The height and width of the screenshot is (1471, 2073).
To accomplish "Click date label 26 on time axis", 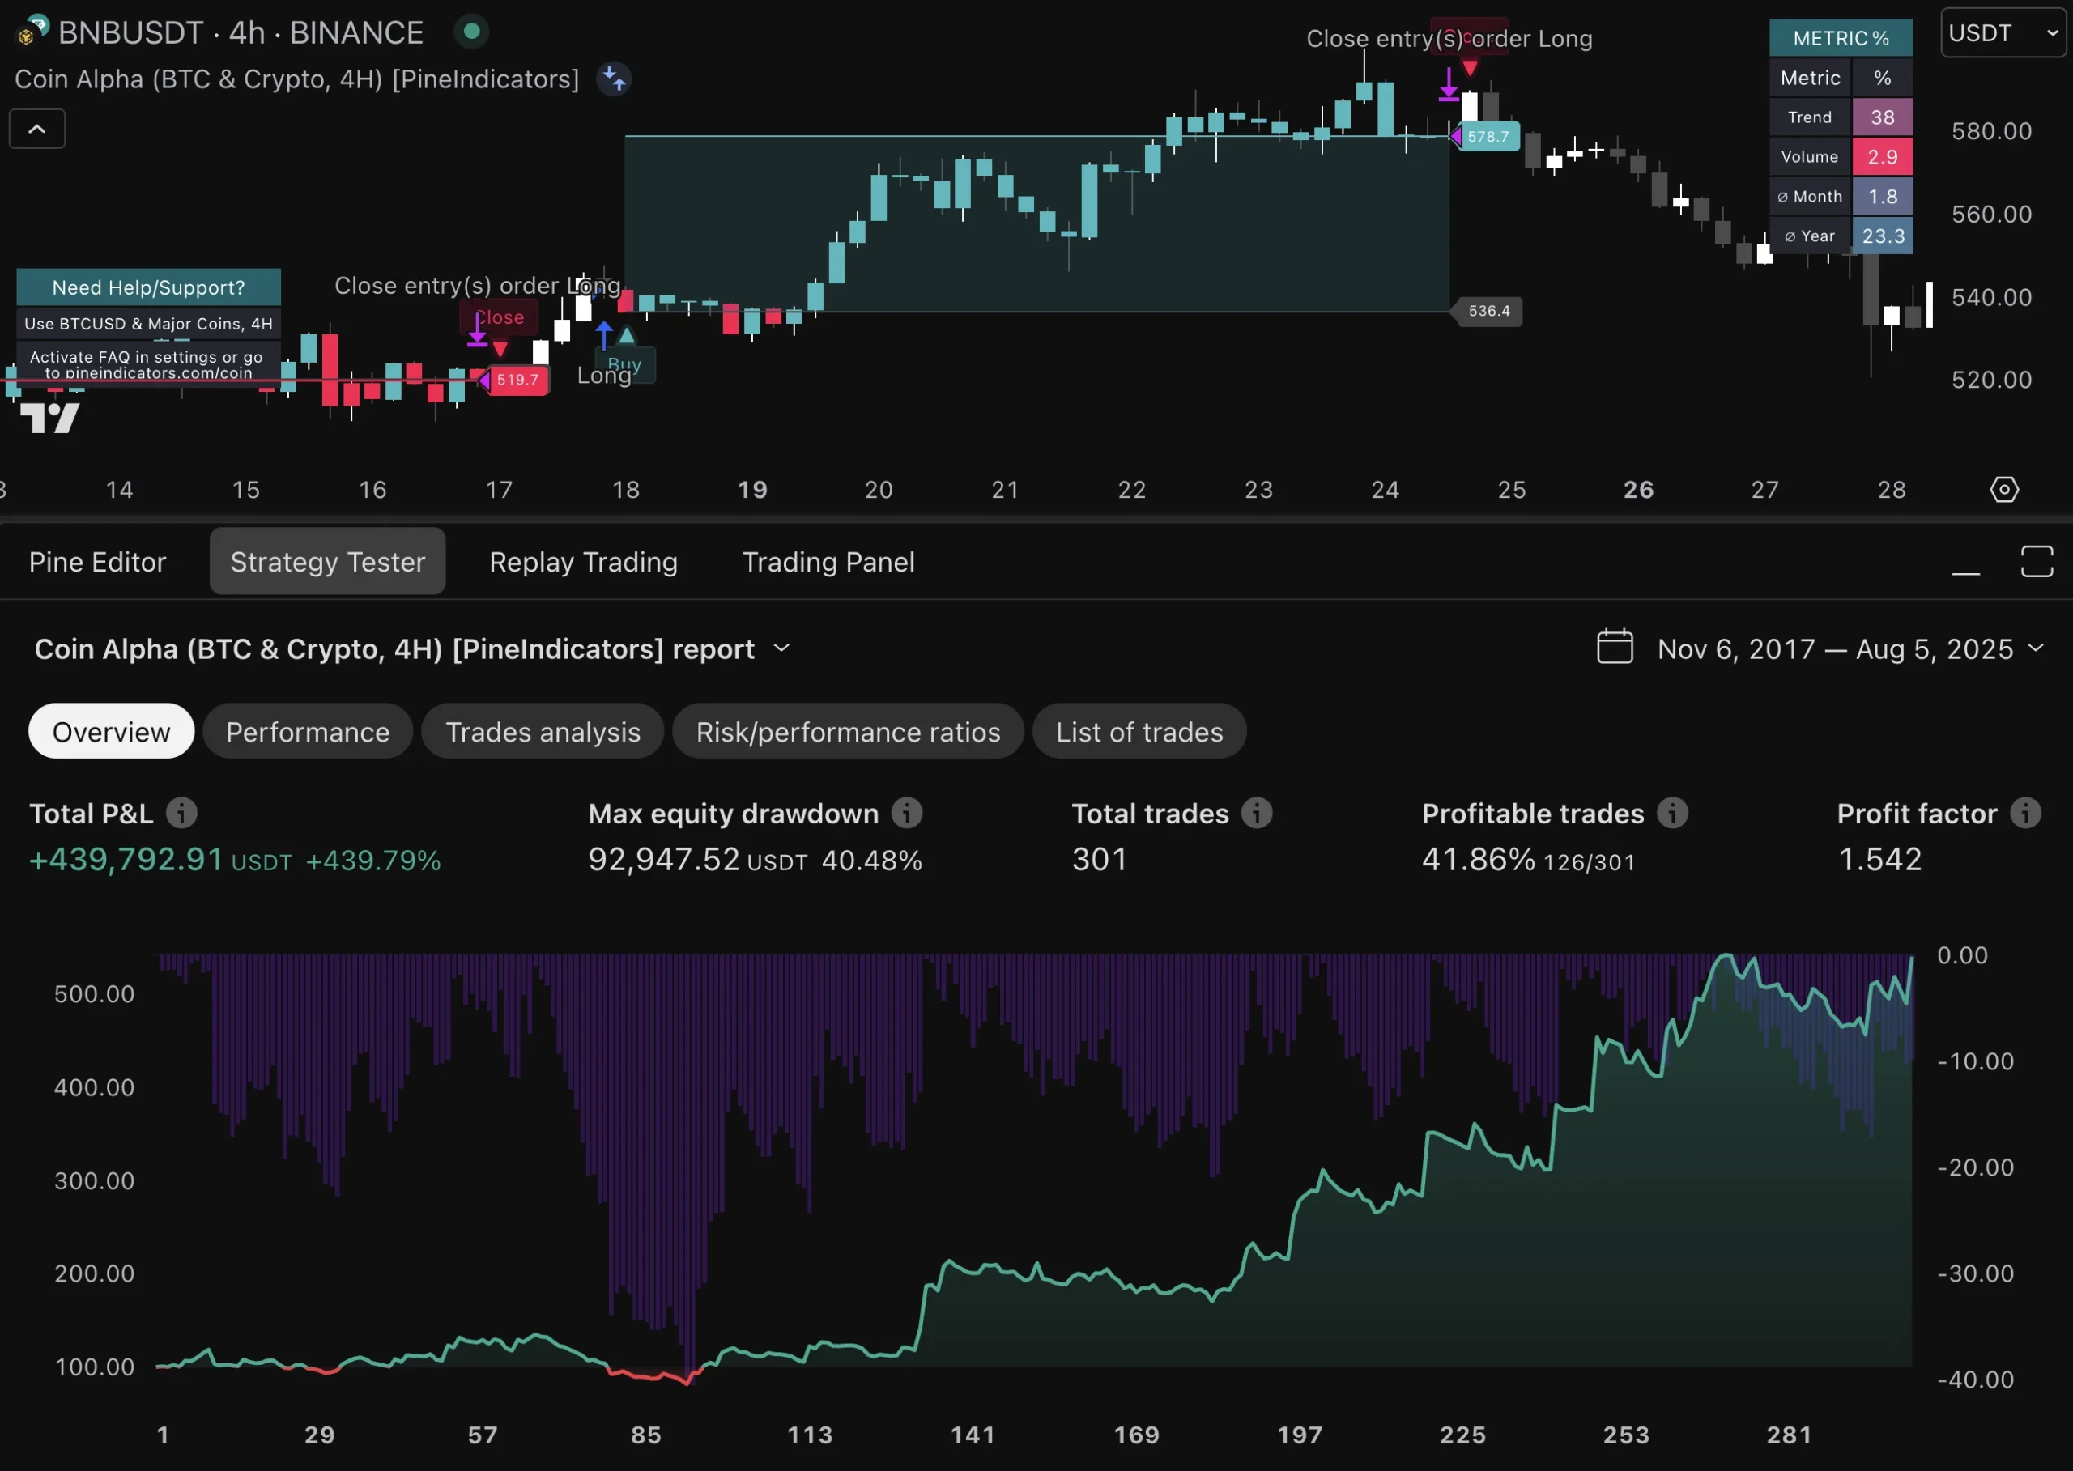I will tap(1638, 490).
